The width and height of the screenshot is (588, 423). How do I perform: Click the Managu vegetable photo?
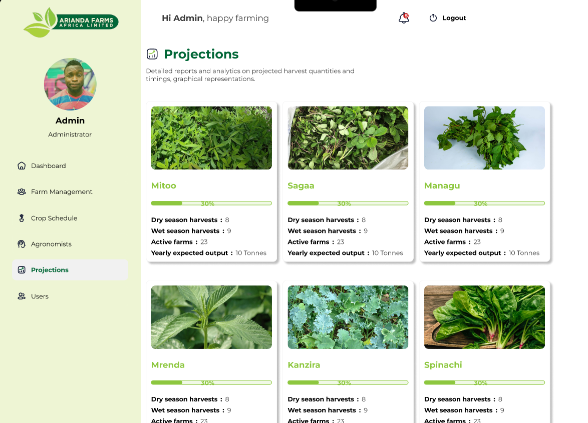pyautogui.click(x=484, y=138)
